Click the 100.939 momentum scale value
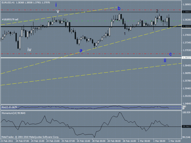191x143 pixels. pos(186,113)
